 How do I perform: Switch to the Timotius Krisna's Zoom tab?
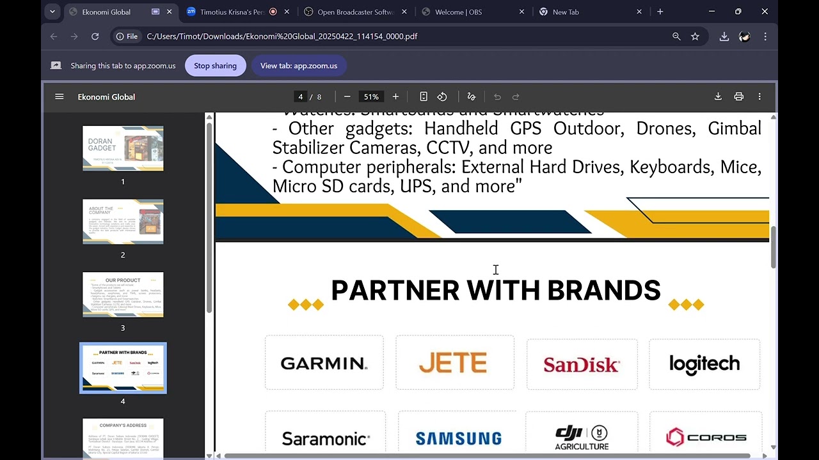point(237,12)
